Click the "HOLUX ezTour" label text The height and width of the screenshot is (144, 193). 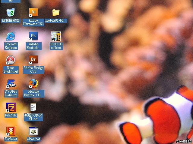point(56,46)
